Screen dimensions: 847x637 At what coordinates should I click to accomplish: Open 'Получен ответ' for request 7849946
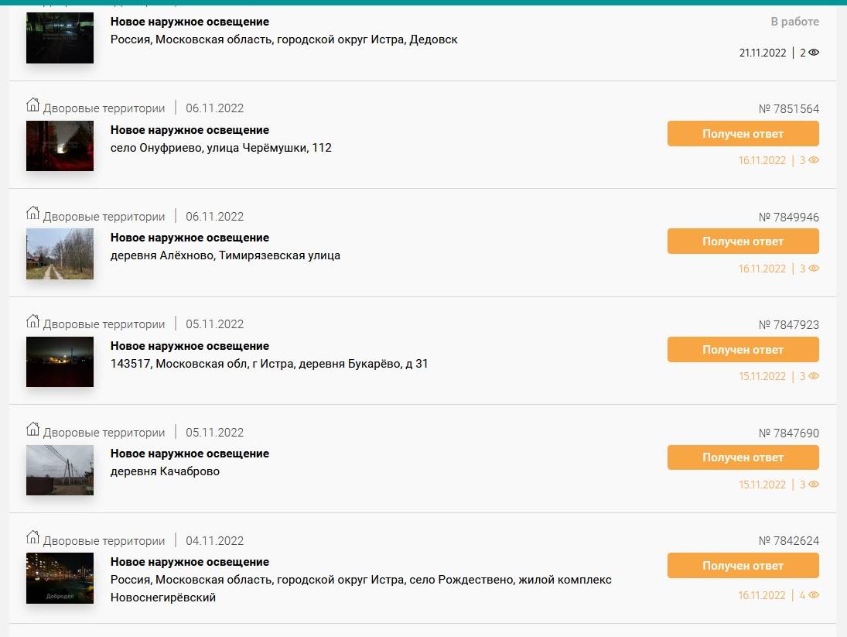pos(743,241)
